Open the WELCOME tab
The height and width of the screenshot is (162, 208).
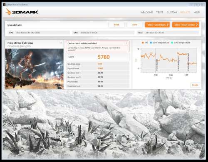(x=146, y=13)
